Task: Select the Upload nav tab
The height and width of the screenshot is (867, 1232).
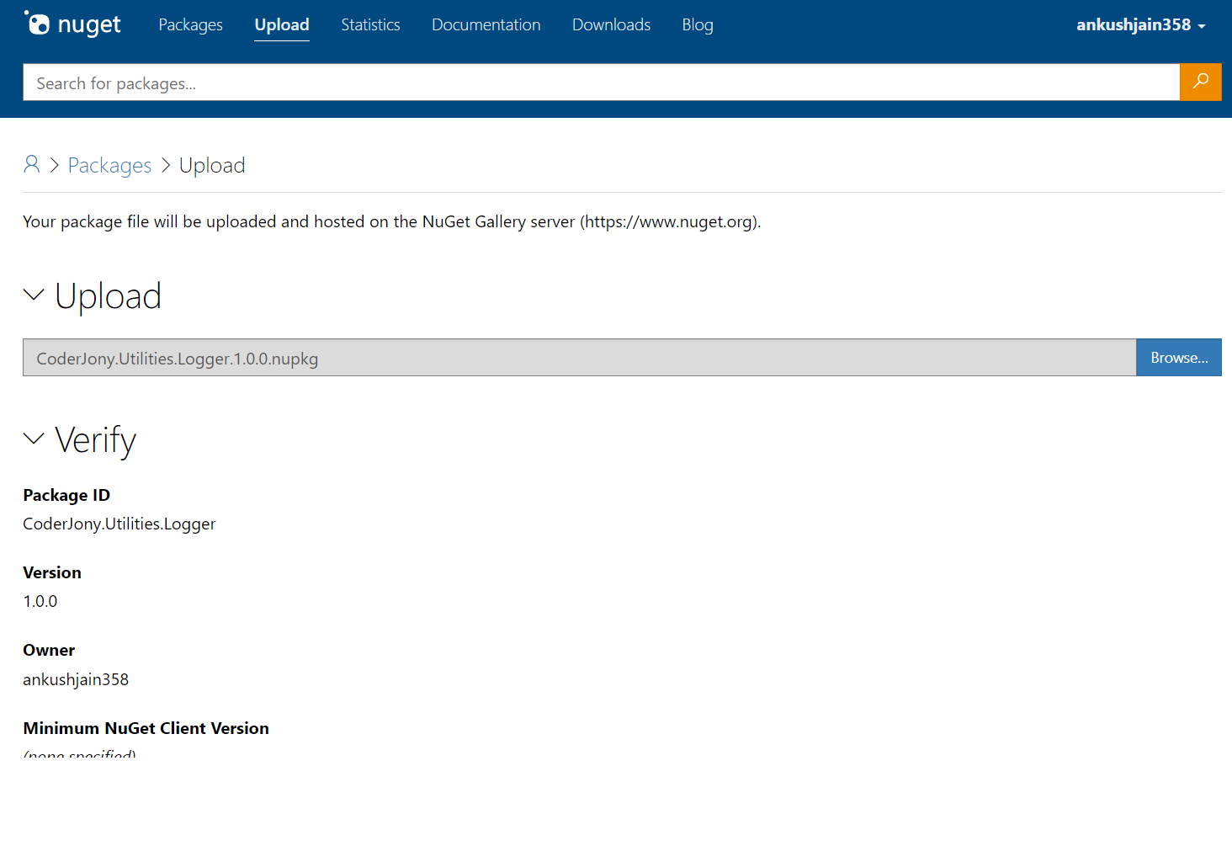Action: pyautogui.click(x=282, y=24)
